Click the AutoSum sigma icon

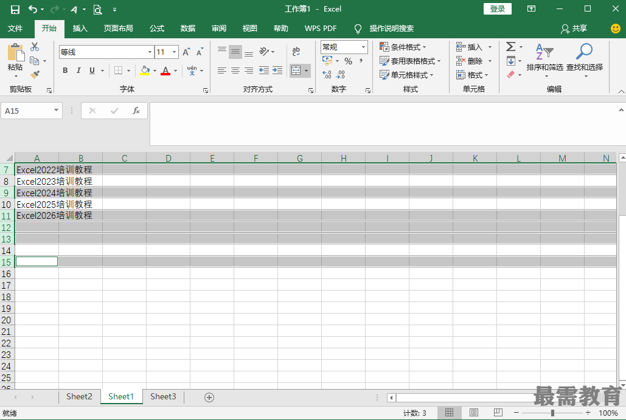510,47
